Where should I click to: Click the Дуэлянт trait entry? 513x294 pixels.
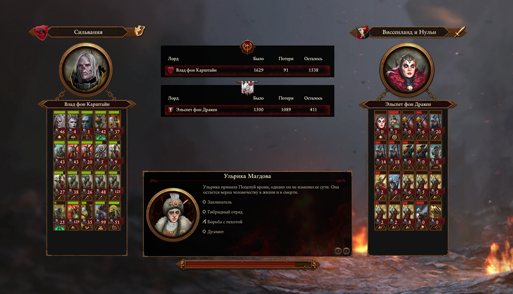213,231
